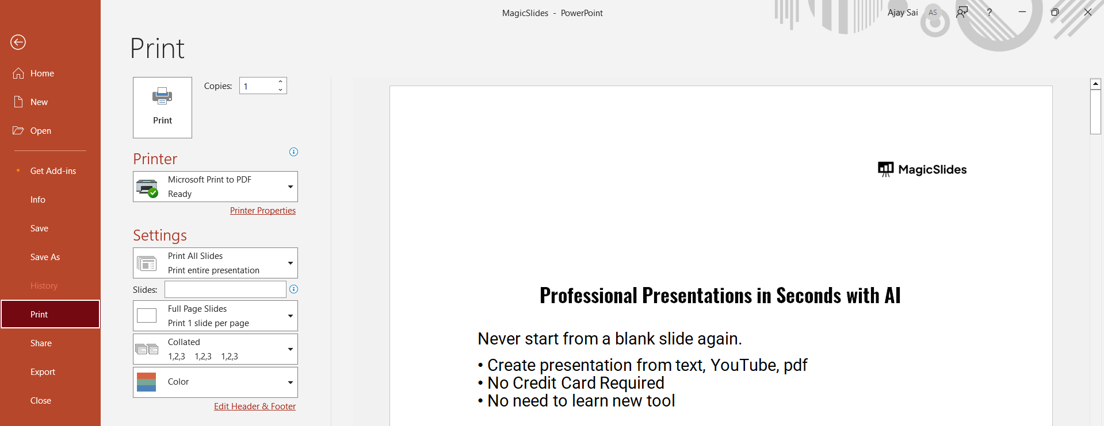The height and width of the screenshot is (426, 1104).
Task: Click the slide print preview page
Action: [721, 256]
